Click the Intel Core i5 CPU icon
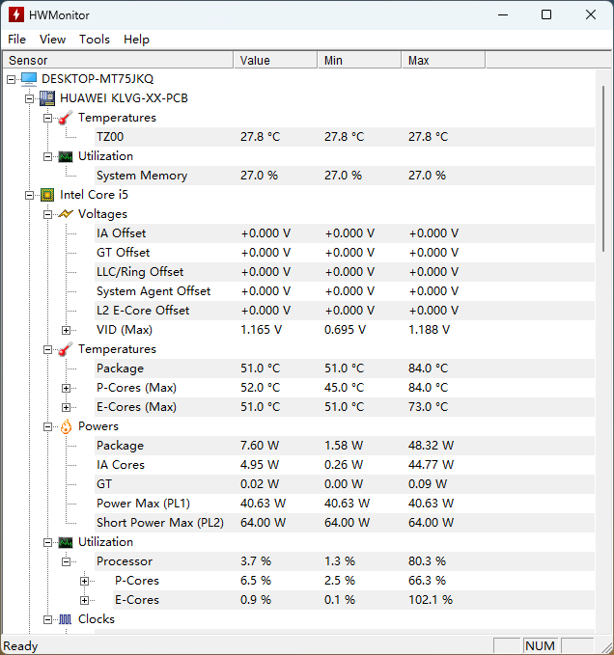The width and height of the screenshot is (614, 655). pos(47,195)
